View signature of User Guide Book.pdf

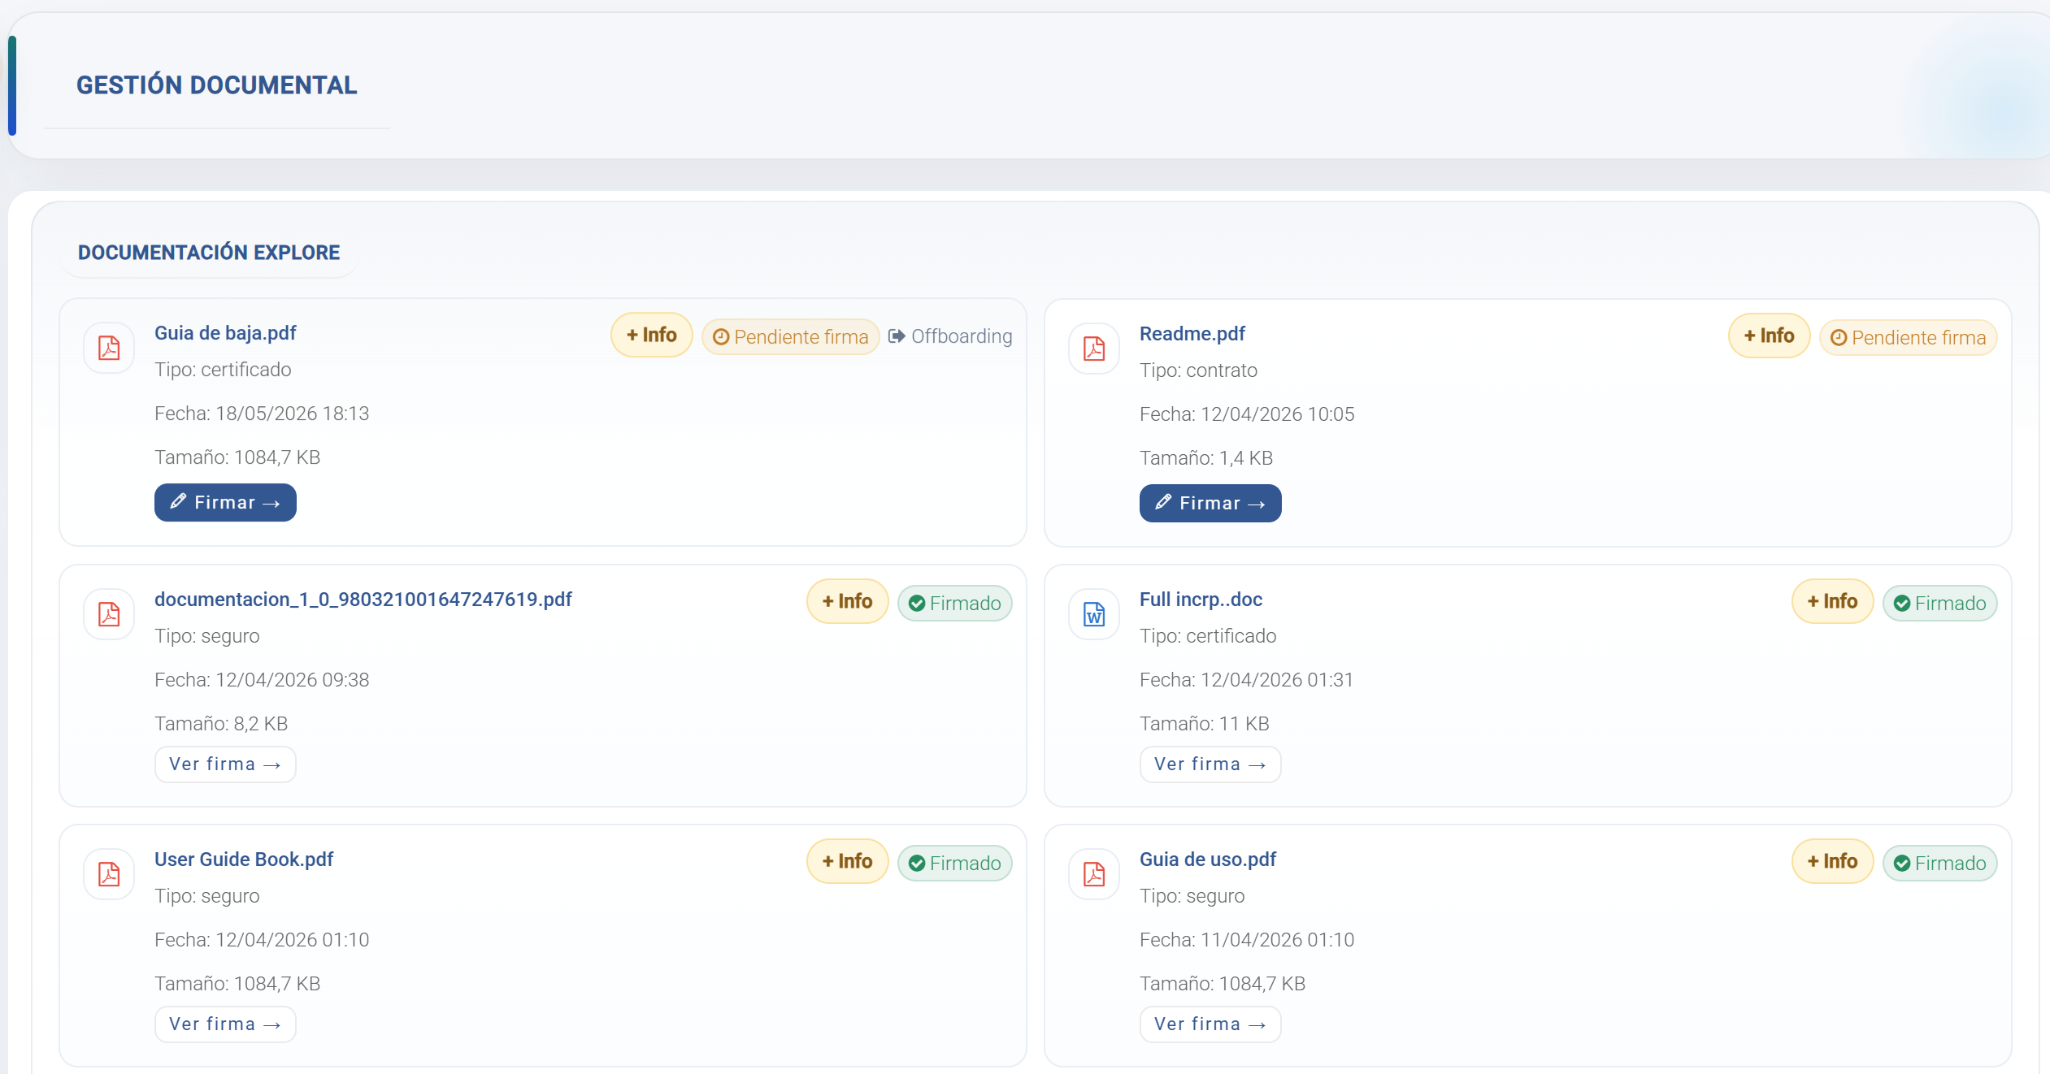coord(225,1024)
